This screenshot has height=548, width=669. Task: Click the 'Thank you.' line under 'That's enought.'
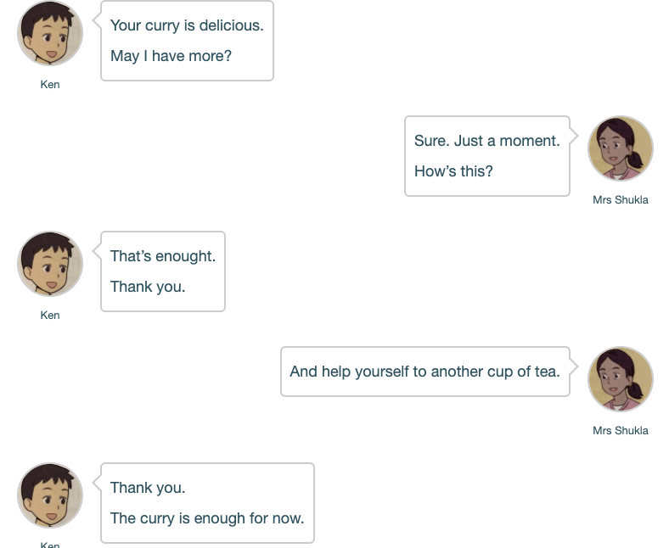click(148, 287)
